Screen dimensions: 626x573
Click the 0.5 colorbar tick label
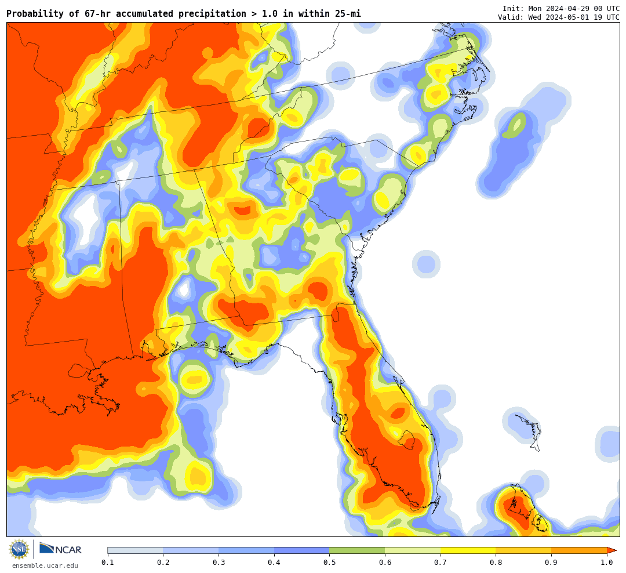[x=330, y=562]
